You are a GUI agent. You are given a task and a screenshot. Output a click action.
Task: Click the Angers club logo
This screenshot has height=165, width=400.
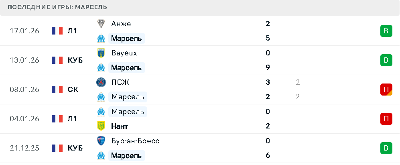point(101,24)
